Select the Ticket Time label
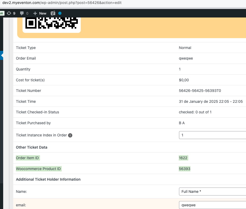246x209 pixels. coord(26,101)
